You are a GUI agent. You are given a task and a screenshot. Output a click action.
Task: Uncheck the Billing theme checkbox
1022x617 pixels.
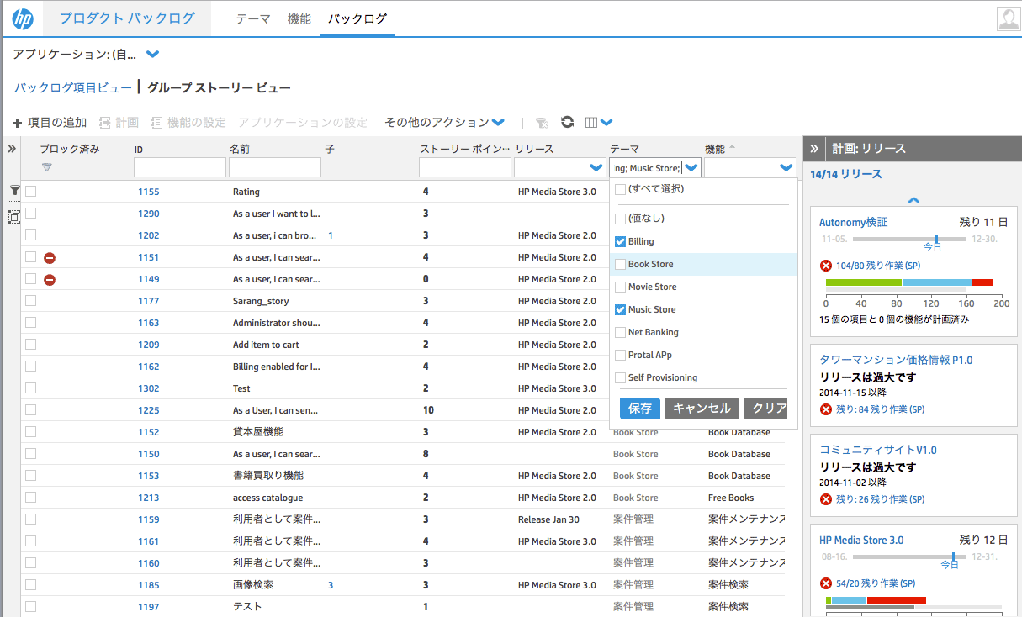[621, 241]
